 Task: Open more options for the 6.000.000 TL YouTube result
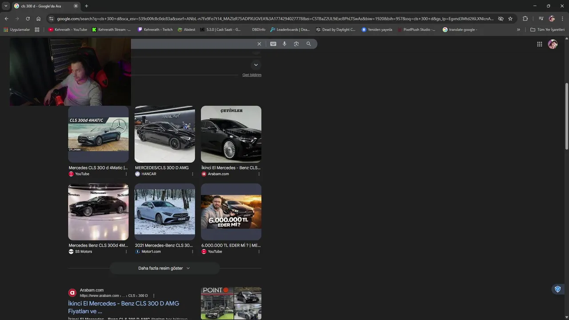tap(259, 252)
